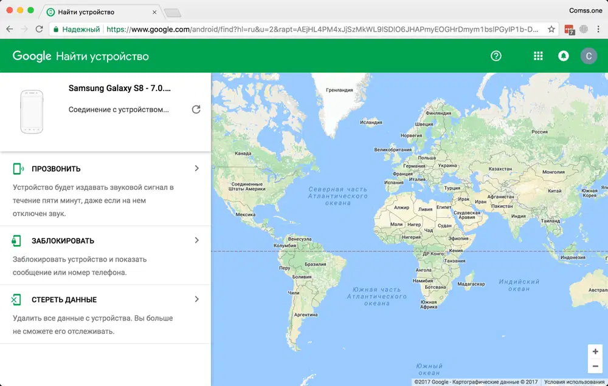
Task: Click the Comss.one profile label
Action: point(586,10)
